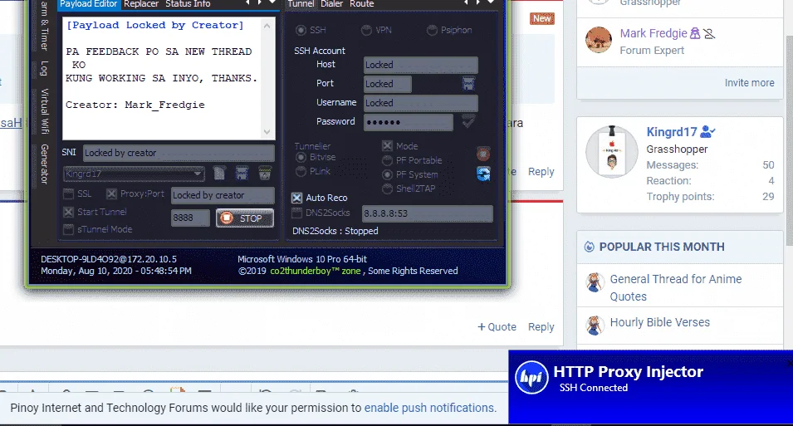Viewport: 793px width, 426px height.
Task: Select the PF Portable radio option
Action: click(387, 160)
